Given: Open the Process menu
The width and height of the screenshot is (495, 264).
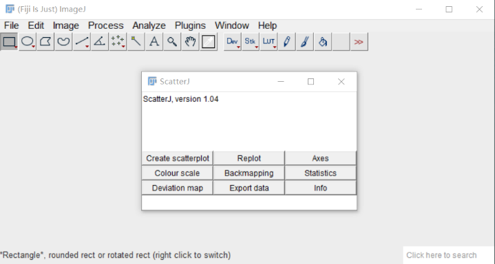Looking at the screenshot, I should tap(106, 25).
